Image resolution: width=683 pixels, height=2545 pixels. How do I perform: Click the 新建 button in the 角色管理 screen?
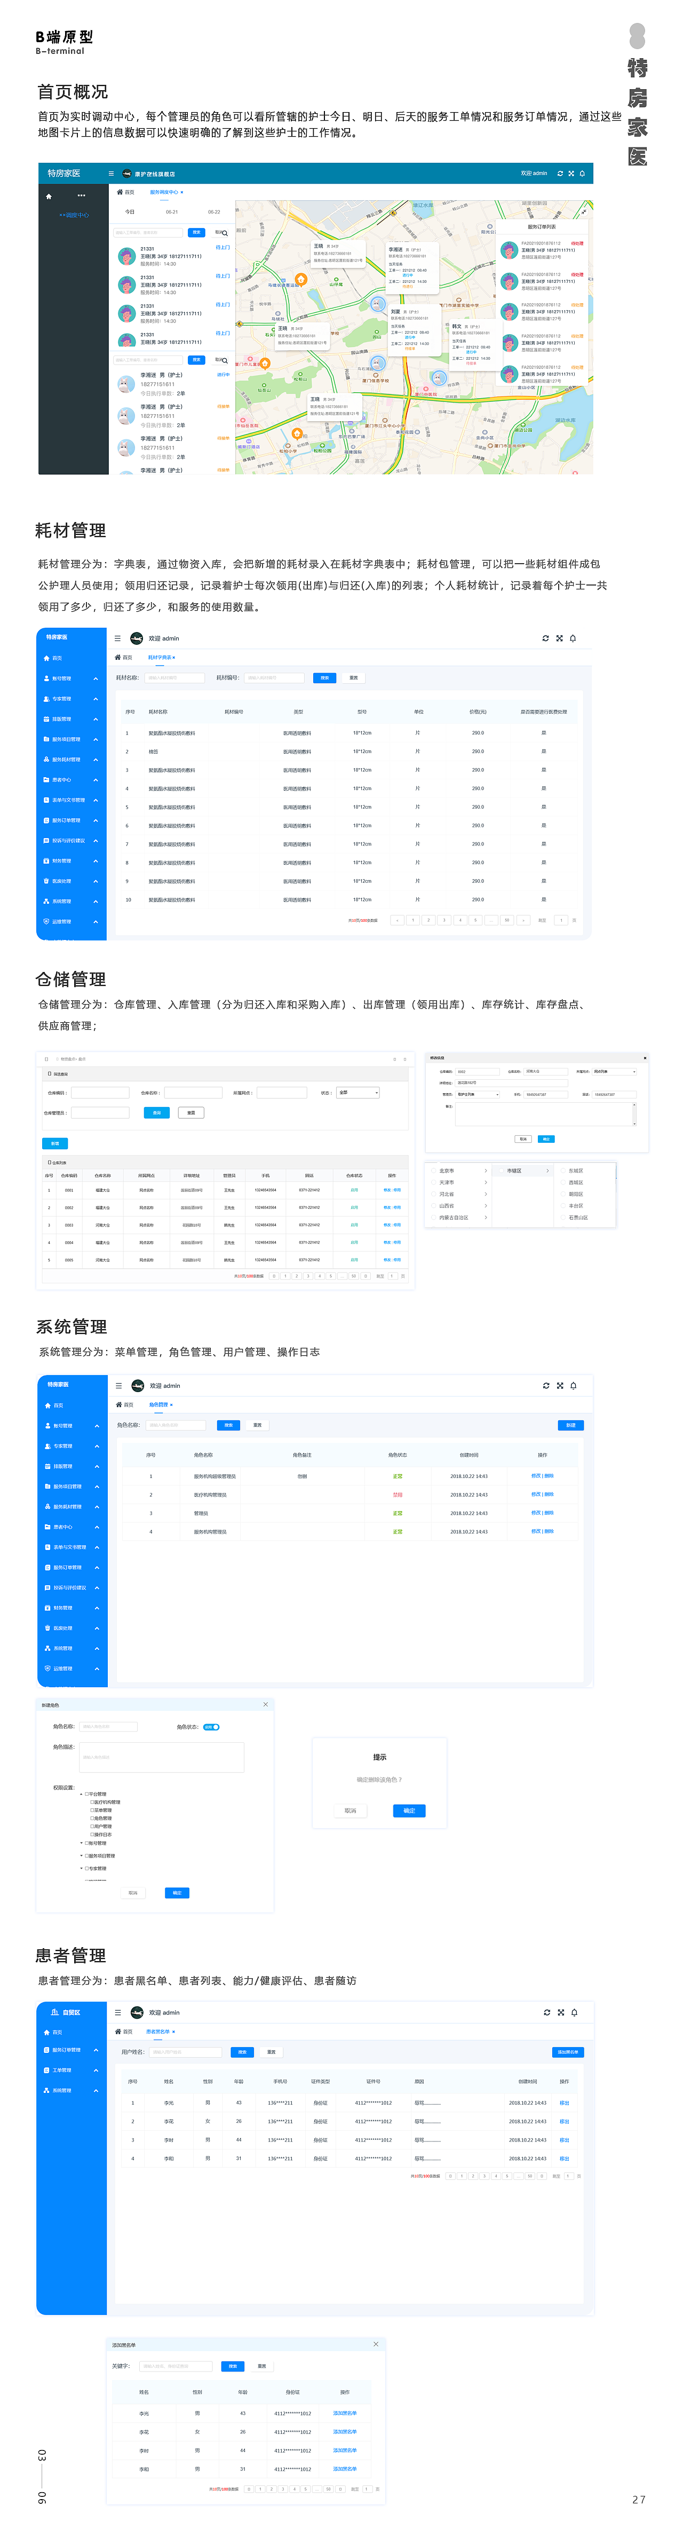pyautogui.click(x=571, y=1426)
